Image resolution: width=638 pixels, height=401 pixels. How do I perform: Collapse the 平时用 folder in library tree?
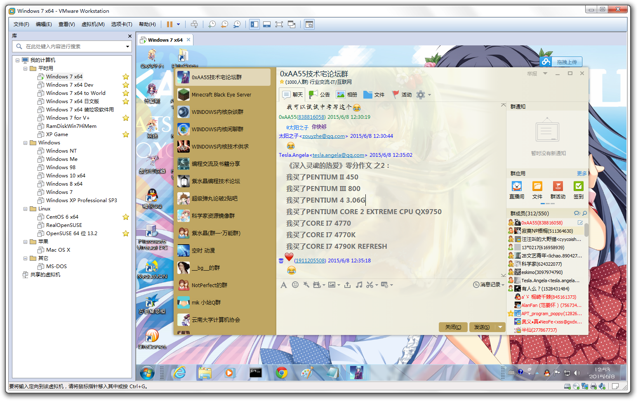click(26, 68)
